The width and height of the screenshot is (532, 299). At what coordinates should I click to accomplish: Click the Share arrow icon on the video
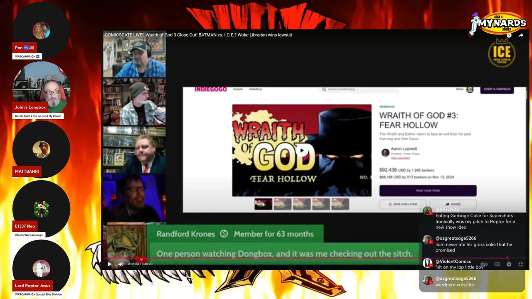521,35
